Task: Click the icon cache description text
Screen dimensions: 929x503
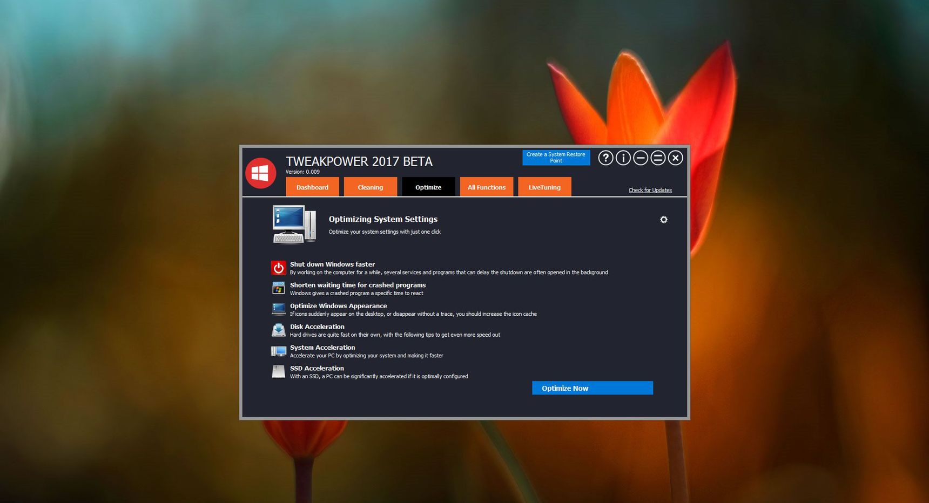Action: [x=413, y=314]
